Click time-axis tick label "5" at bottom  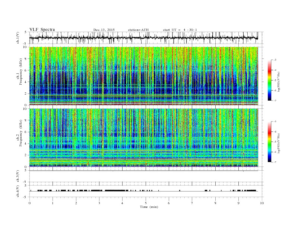click(x=146, y=203)
